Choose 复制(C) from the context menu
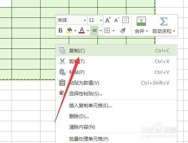The height and width of the screenshot is (143, 188). pos(116,51)
